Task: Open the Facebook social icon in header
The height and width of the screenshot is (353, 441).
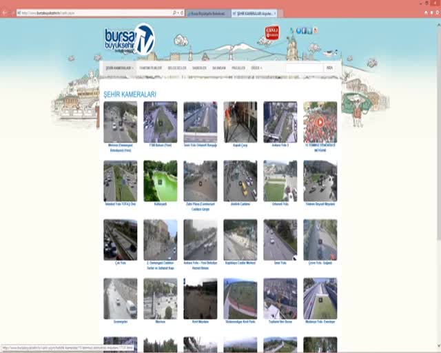Action: pos(305,31)
